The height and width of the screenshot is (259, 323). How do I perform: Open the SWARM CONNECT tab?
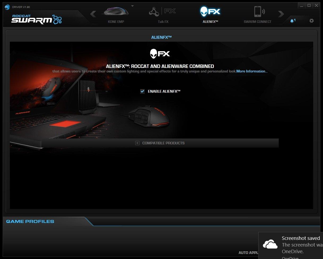(x=257, y=15)
